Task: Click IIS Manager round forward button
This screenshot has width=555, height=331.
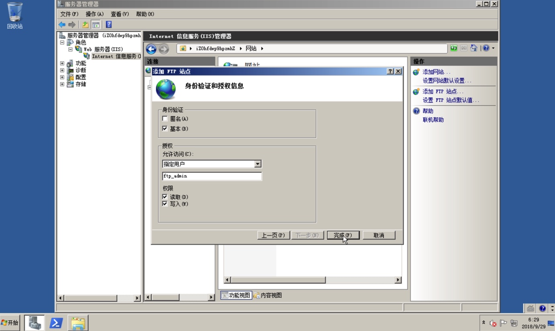Action: [164, 49]
